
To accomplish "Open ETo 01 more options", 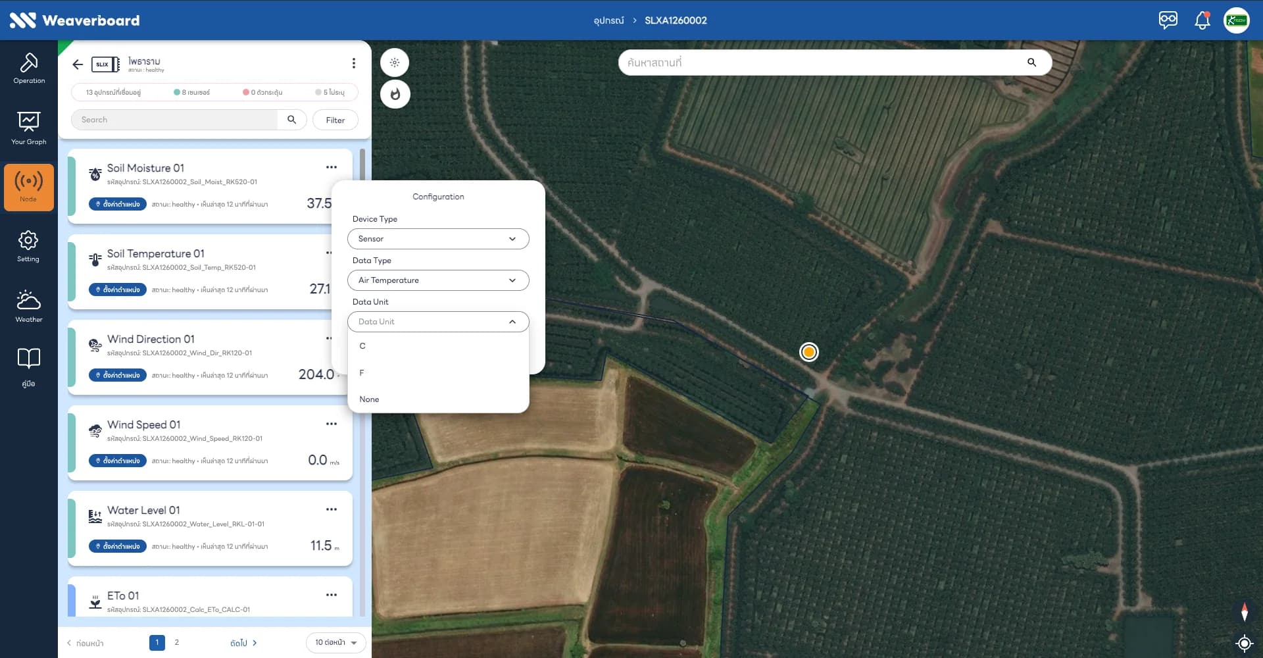I will [x=332, y=595].
